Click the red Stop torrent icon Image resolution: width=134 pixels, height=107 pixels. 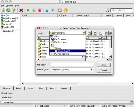[x=40, y=10]
